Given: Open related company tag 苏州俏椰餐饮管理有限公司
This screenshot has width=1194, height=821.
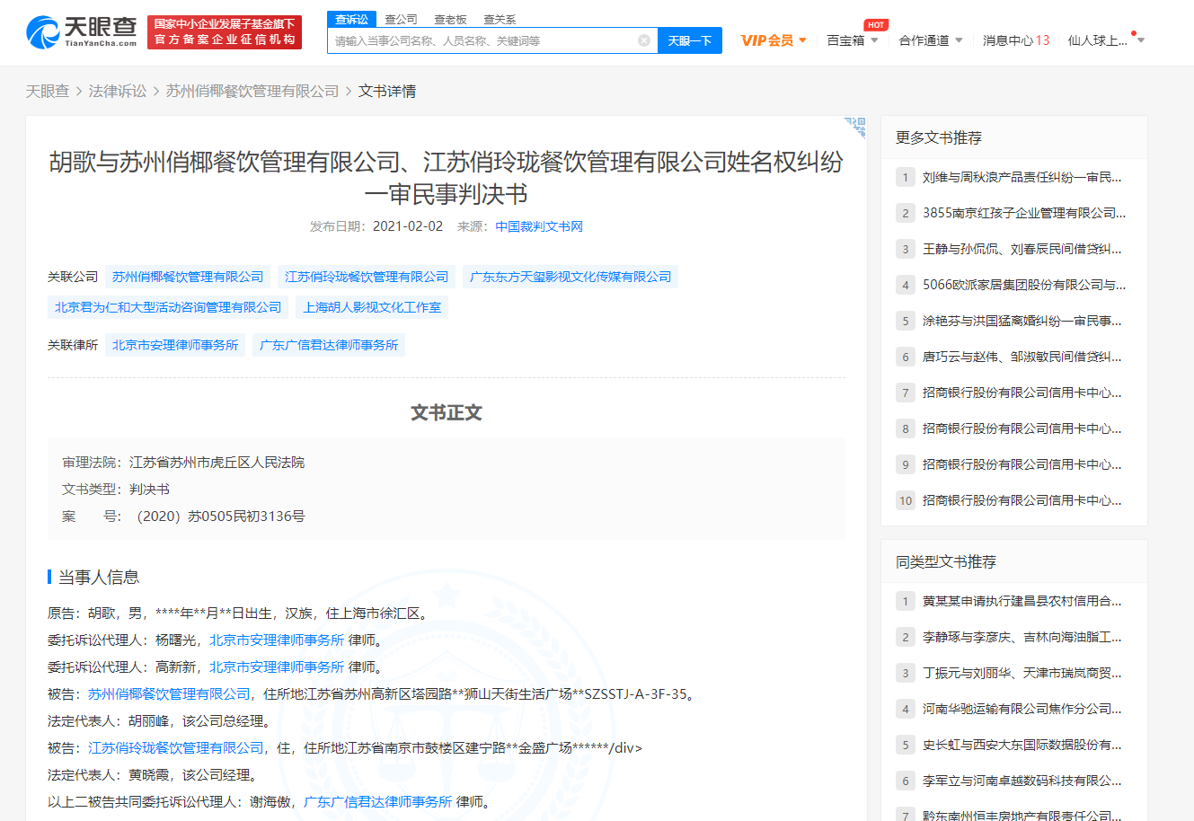Looking at the screenshot, I should 188,277.
